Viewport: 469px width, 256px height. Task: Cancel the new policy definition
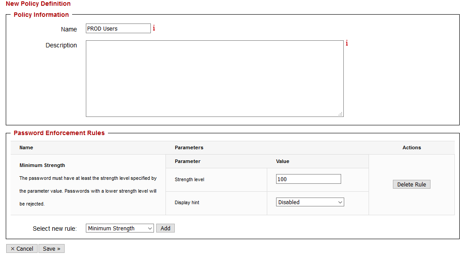(x=22, y=249)
